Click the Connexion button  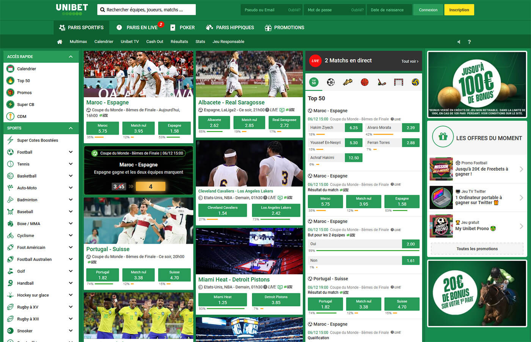428,10
